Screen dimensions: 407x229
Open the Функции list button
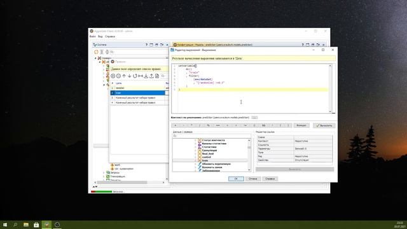[x=301, y=125]
